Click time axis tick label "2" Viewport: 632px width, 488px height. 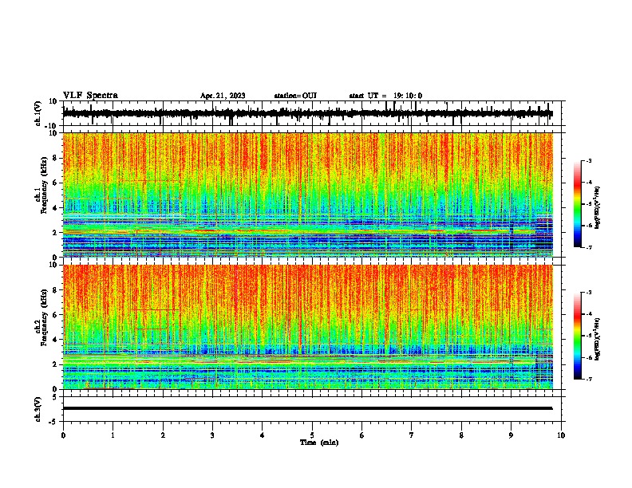tap(163, 435)
